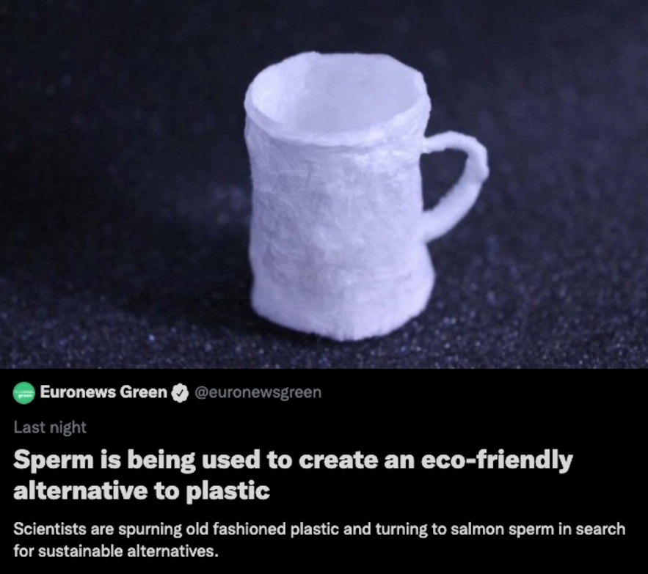Open the Euronews Green account name
This screenshot has height=574, width=648.
point(103,392)
